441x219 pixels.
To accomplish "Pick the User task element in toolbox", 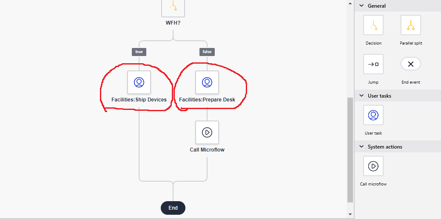I will (x=373, y=115).
